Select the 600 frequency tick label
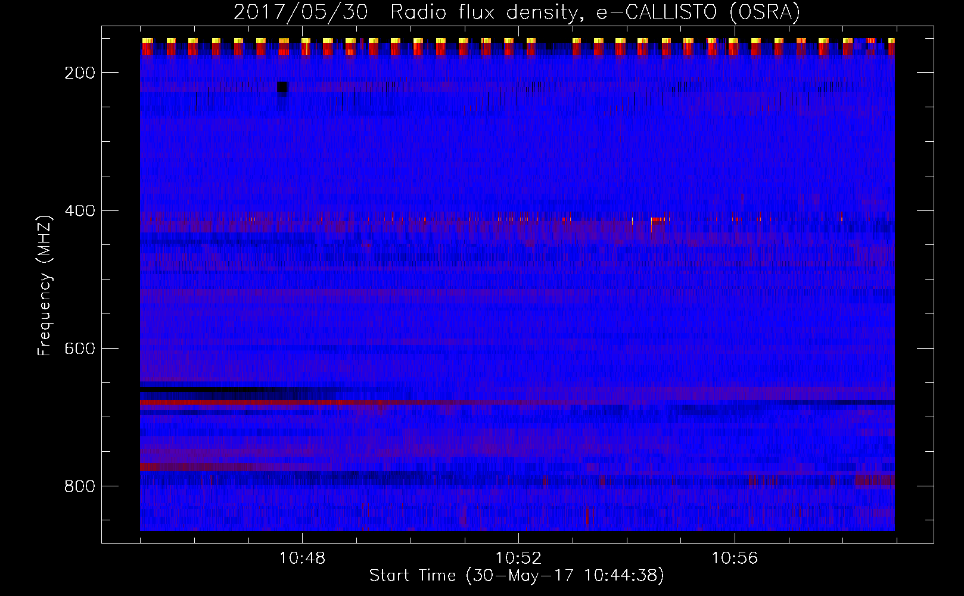The image size is (964, 596). click(80, 348)
